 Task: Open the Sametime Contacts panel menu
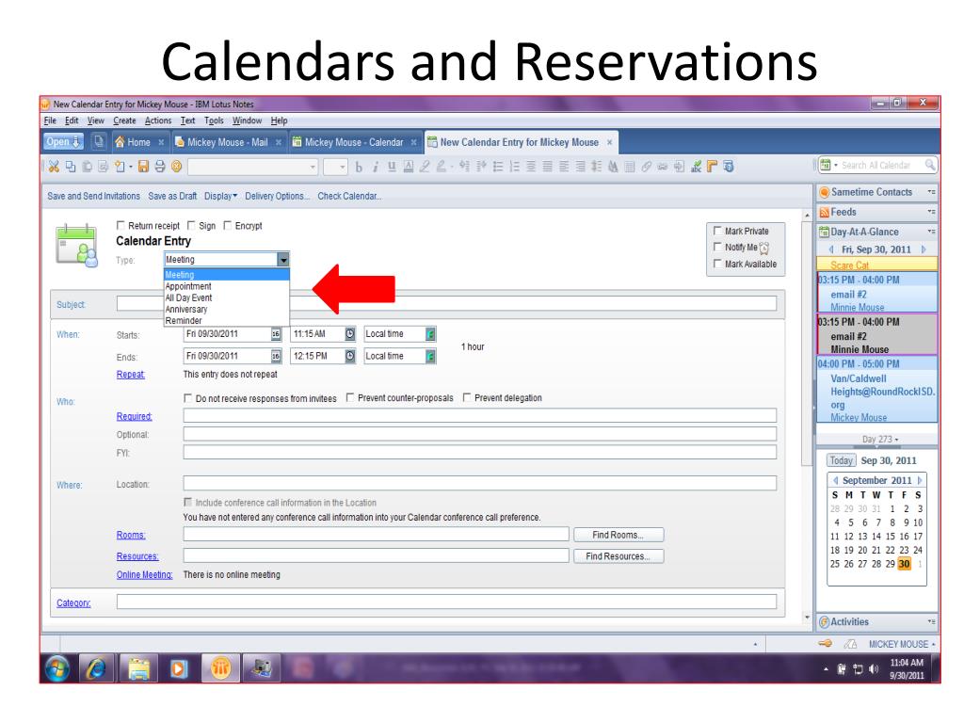(931, 192)
